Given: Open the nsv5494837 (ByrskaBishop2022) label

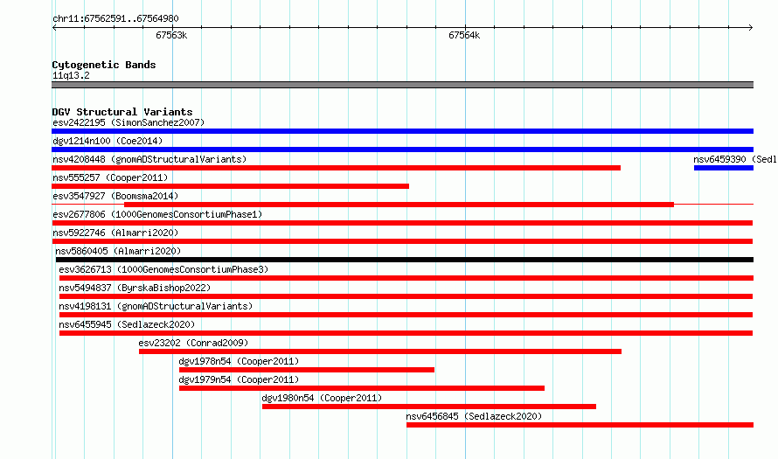Looking at the screenshot, I should click(x=135, y=288).
